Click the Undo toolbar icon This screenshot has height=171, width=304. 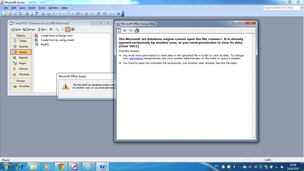coord(60,13)
